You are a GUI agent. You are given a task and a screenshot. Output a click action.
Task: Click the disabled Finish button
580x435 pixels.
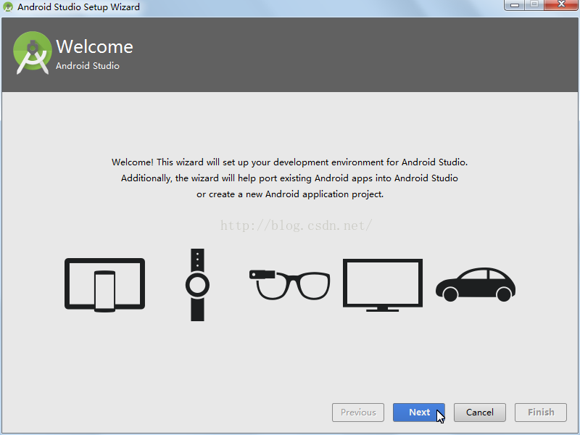click(541, 413)
